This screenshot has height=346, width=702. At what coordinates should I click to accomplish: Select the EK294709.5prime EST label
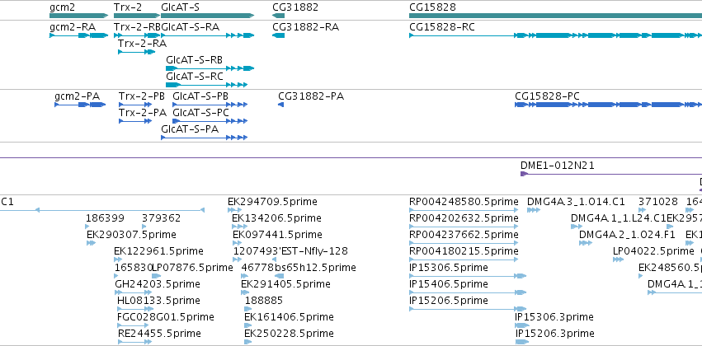tap(272, 202)
